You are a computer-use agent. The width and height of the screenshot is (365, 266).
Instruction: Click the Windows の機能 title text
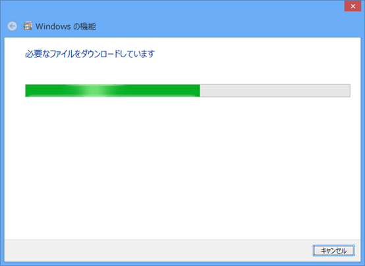click(x=66, y=26)
